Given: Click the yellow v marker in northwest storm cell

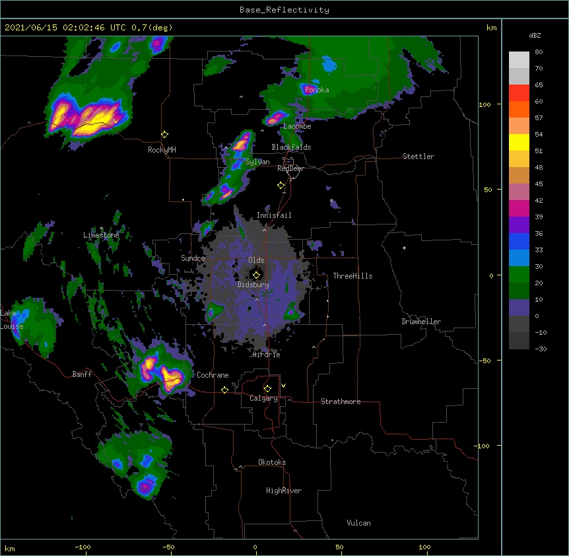Looking at the screenshot, I should coord(116,122).
